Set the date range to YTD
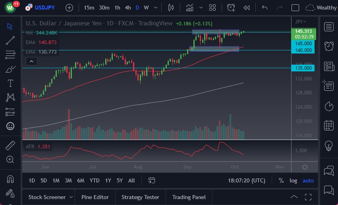This screenshot has height=205, width=338. point(94,180)
